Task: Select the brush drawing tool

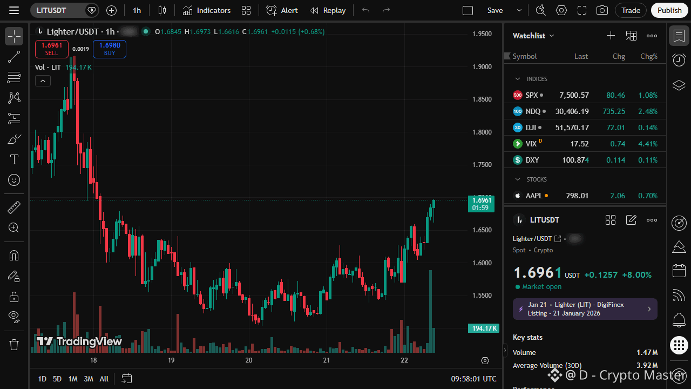Action: tap(14, 139)
